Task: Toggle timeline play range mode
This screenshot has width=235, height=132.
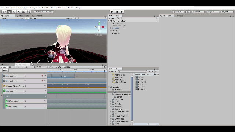Action: coord(33,67)
